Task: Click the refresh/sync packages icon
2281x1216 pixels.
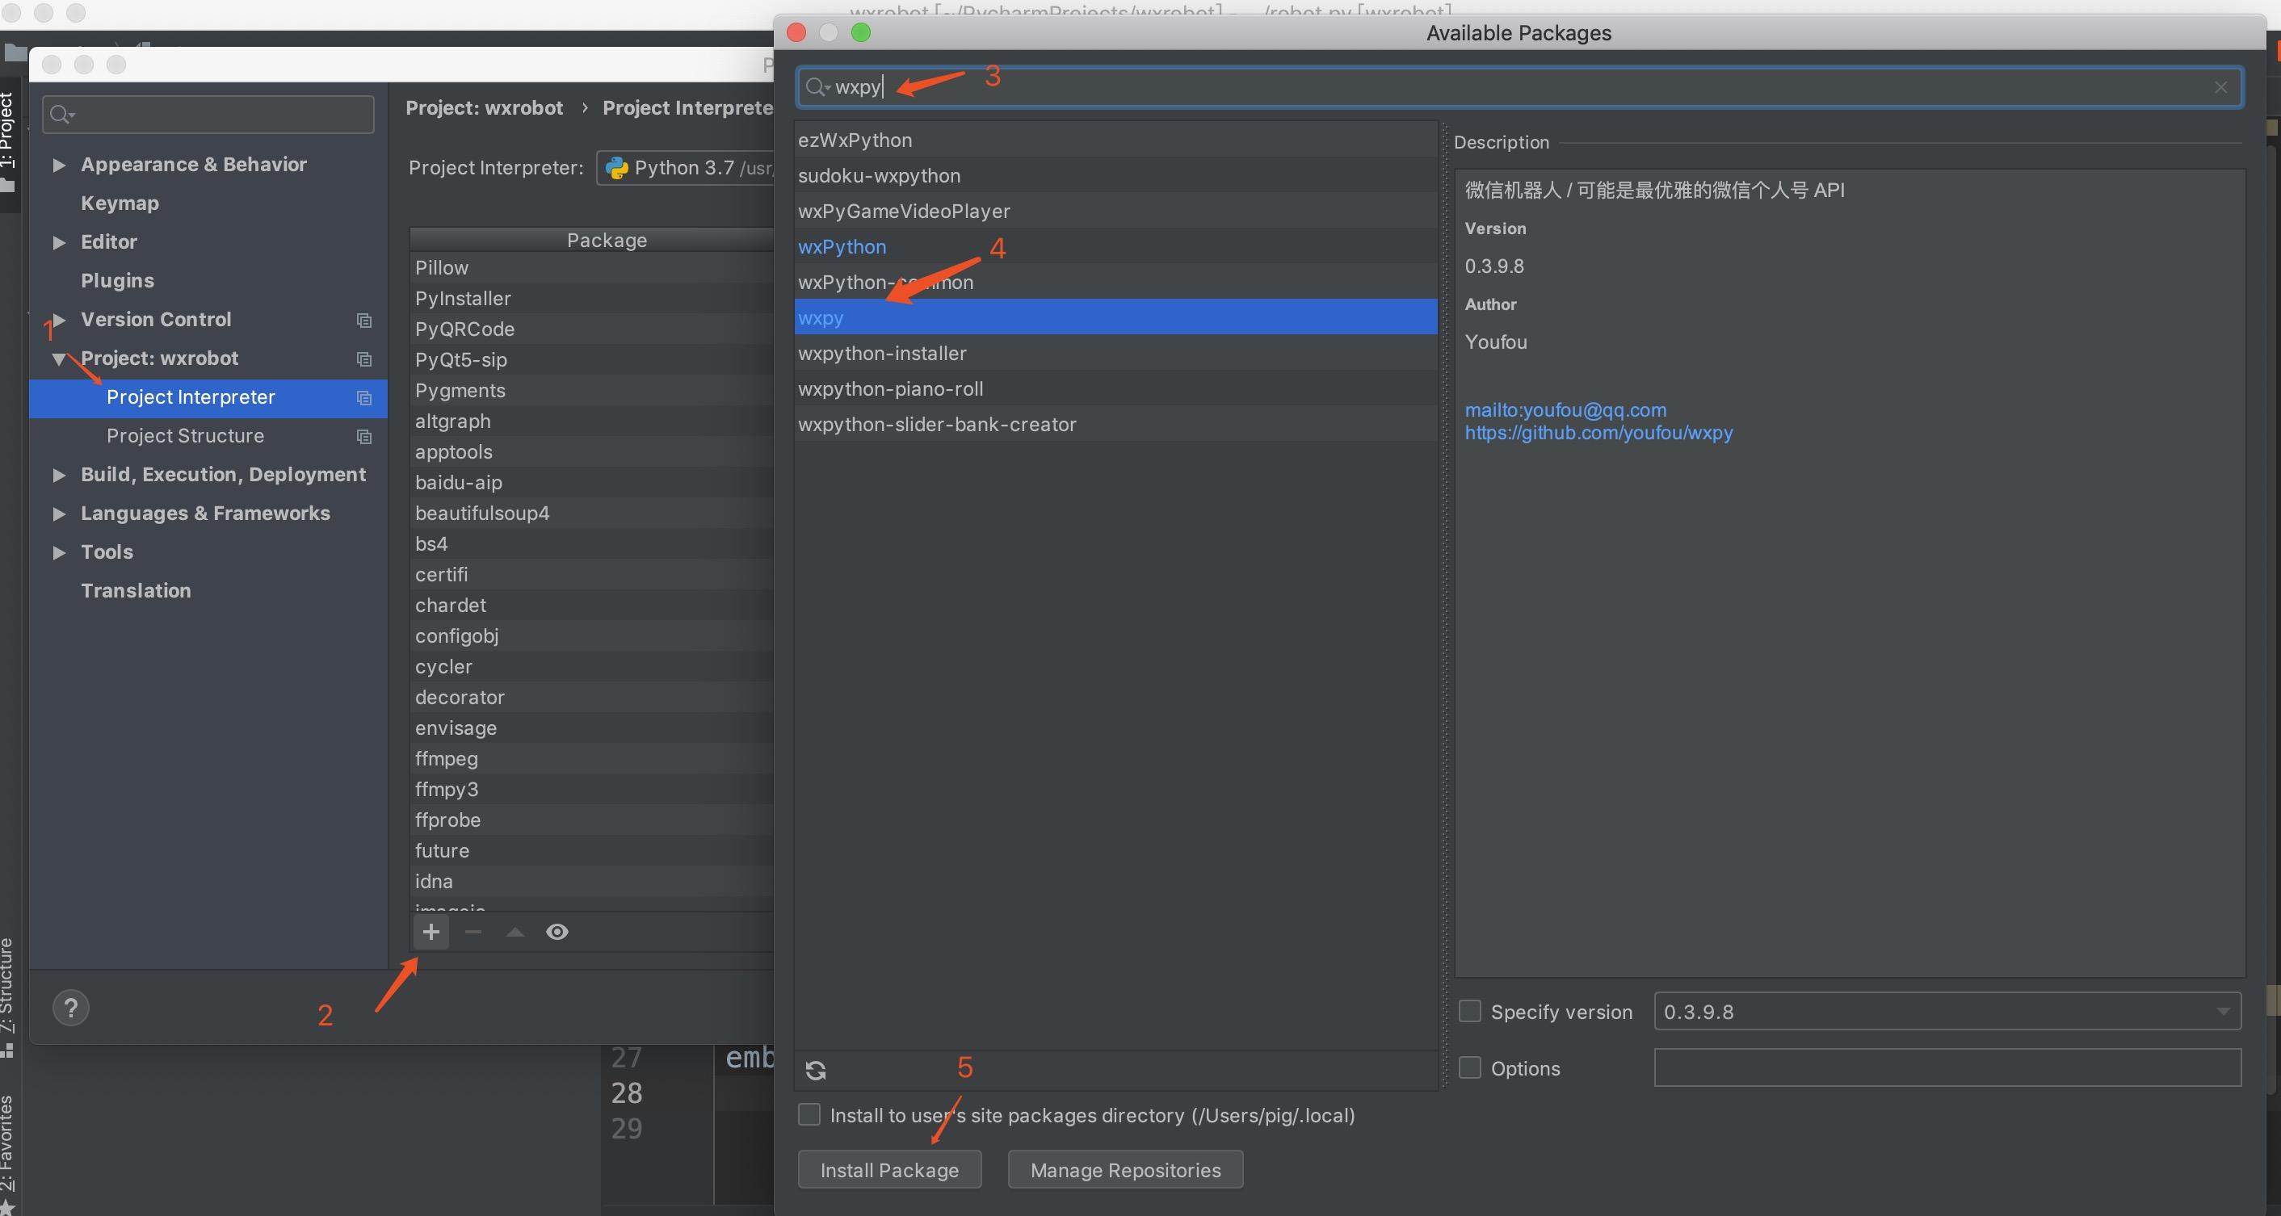Action: click(815, 1068)
